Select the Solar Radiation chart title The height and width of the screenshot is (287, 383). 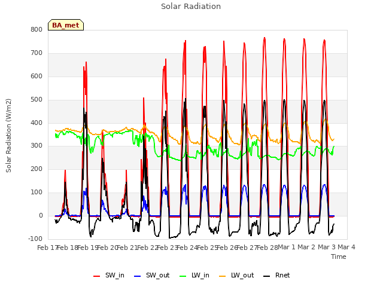191,7
